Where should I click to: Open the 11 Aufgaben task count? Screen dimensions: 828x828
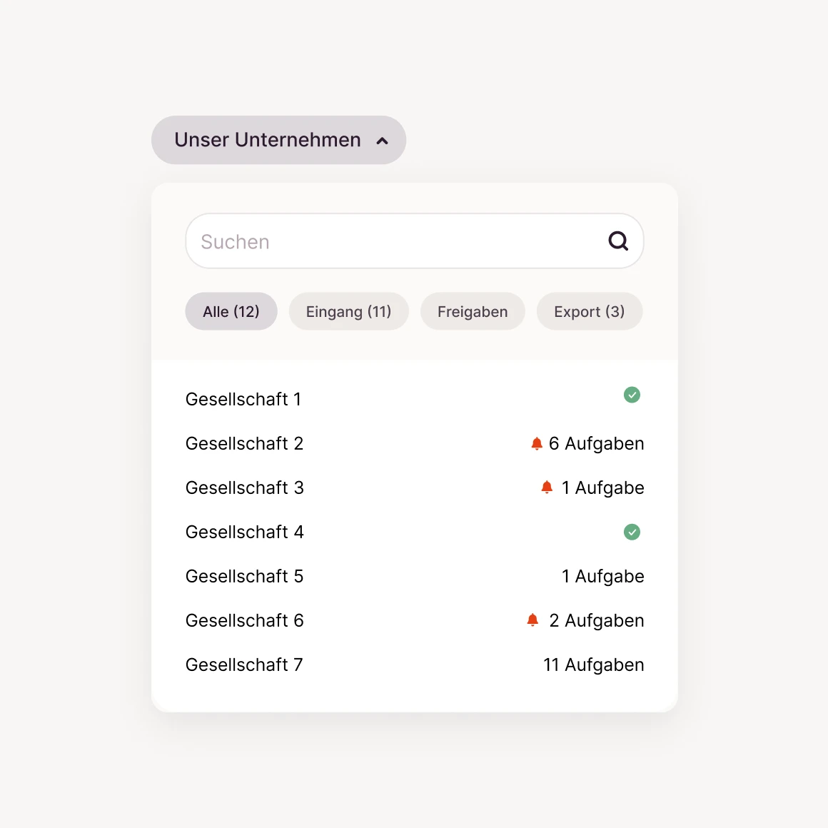tap(593, 665)
